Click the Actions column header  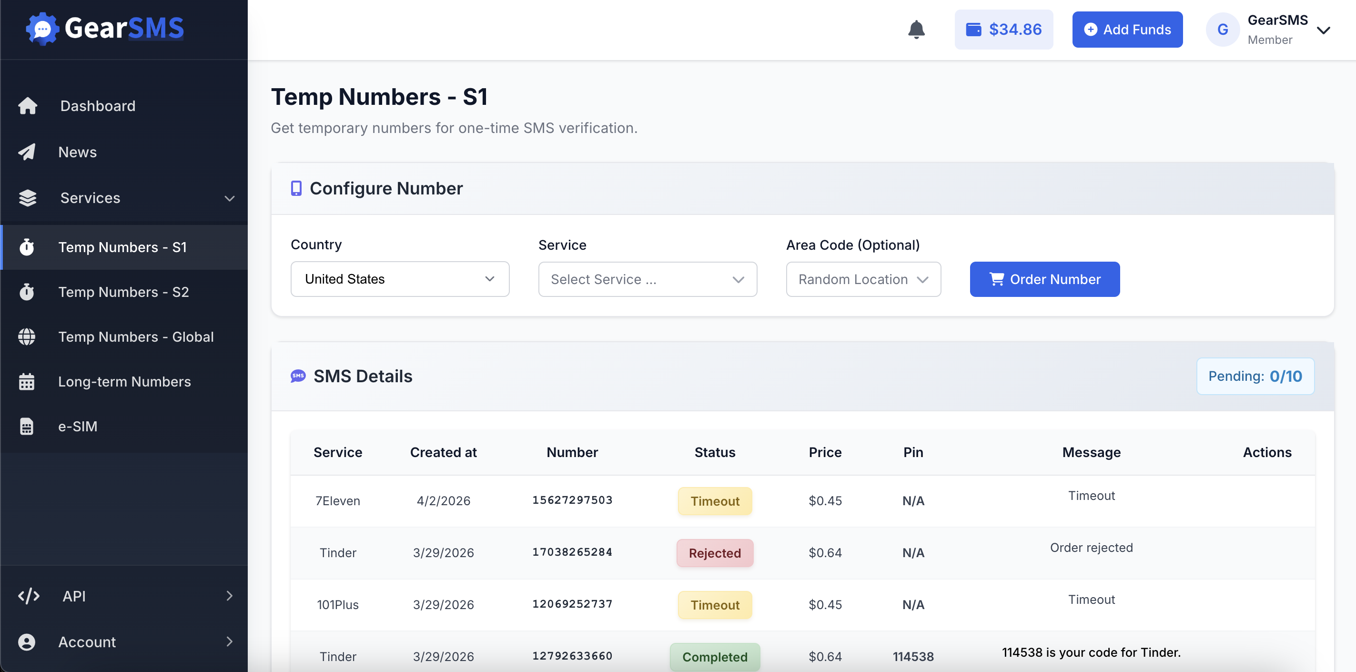tap(1267, 452)
